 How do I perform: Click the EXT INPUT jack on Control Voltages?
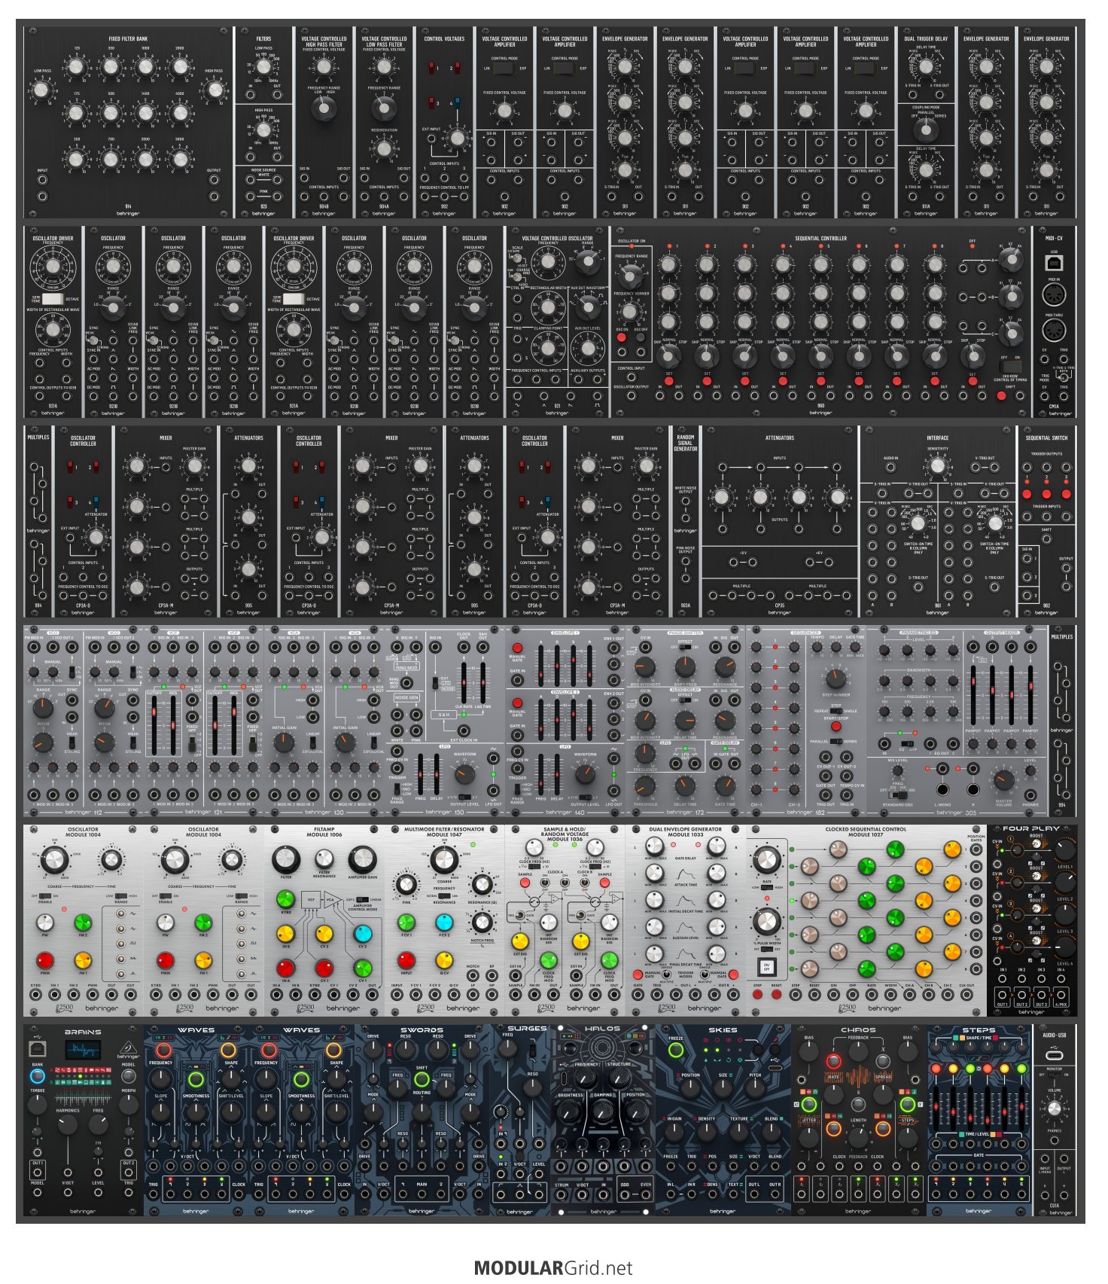(431, 139)
